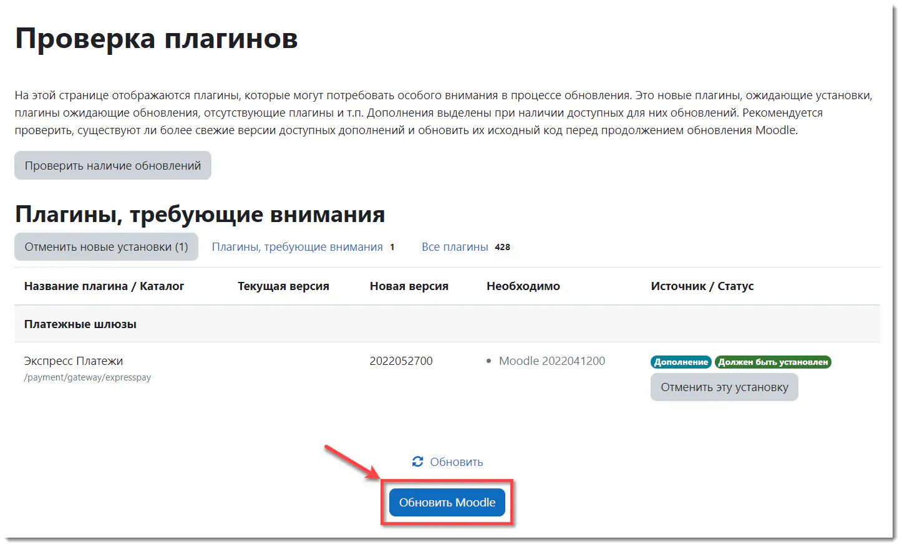Click the Отменить новые установки (1) button
The height and width of the screenshot is (547, 902).
pyautogui.click(x=106, y=246)
